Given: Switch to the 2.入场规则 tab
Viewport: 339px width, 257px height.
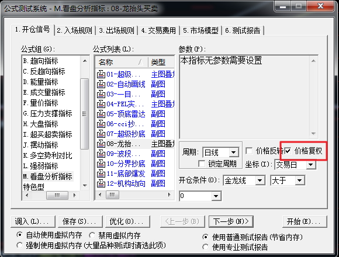Looking at the screenshot, I should [x=75, y=30].
